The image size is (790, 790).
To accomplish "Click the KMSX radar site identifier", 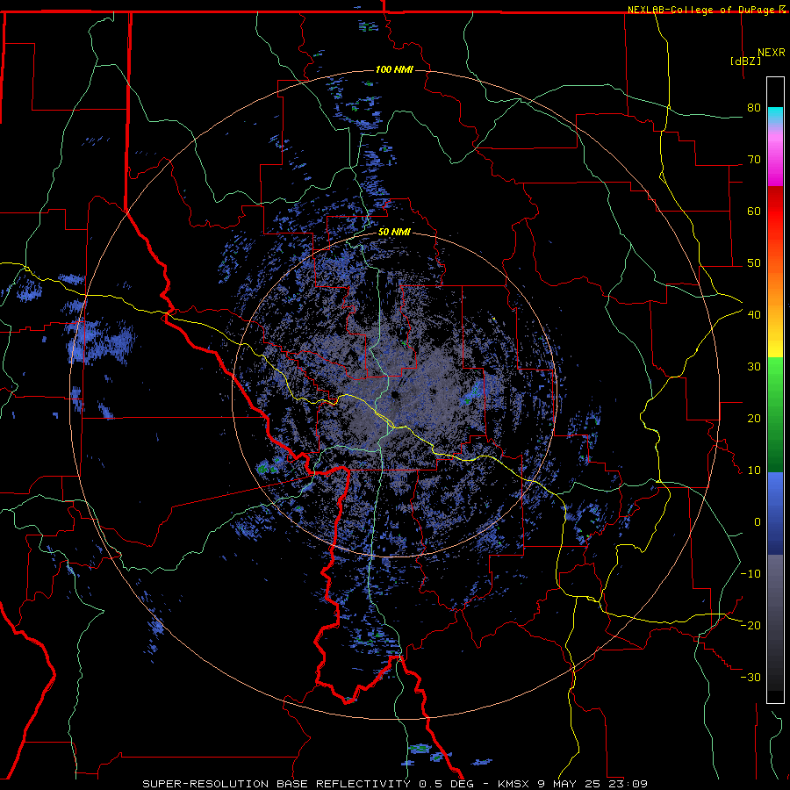I will pyautogui.click(x=515, y=784).
